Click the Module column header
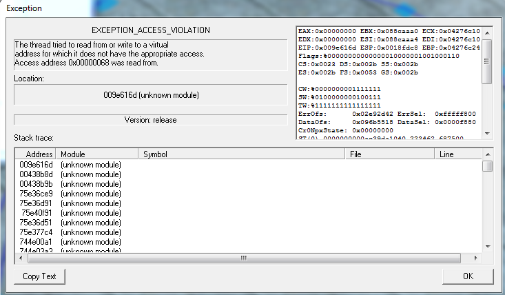Image resolution: width=505 pixels, height=295 pixels. click(x=97, y=154)
